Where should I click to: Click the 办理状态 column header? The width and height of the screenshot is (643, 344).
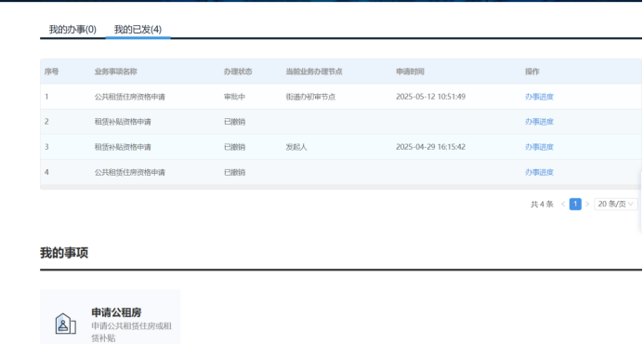[238, 72]
